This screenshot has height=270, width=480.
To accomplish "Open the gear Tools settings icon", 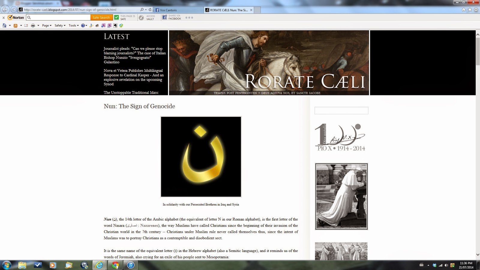I will [476, 10].
